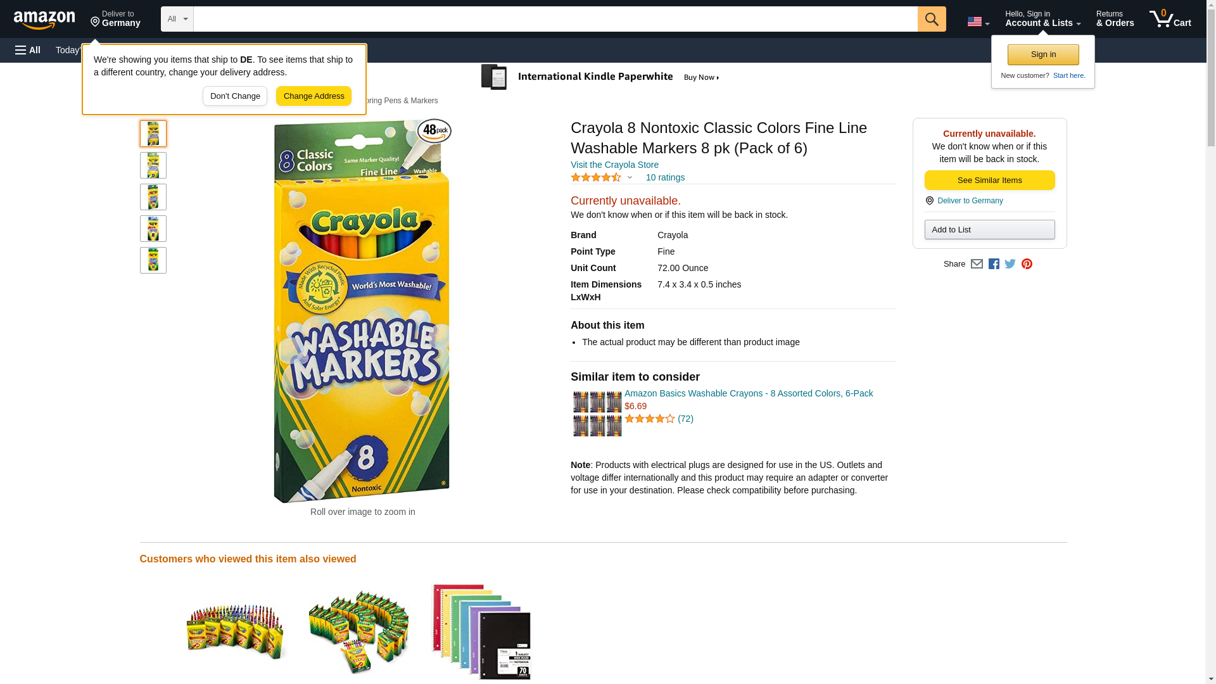1216x684 pixels.
Task: Click the magnifying glass search button
Action: click(x=932, y=19)
